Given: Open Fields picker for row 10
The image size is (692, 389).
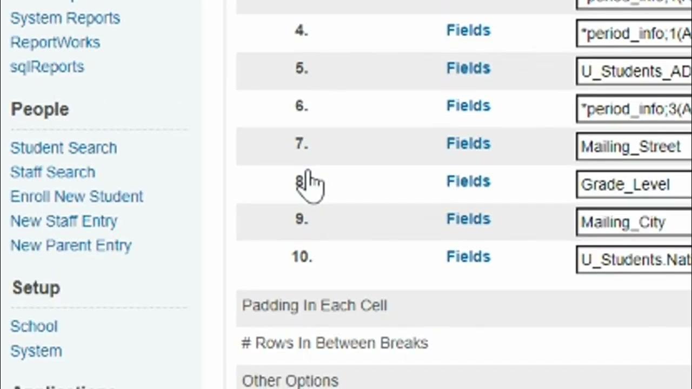Looking at the screenshot, I should tap(468, 257).
